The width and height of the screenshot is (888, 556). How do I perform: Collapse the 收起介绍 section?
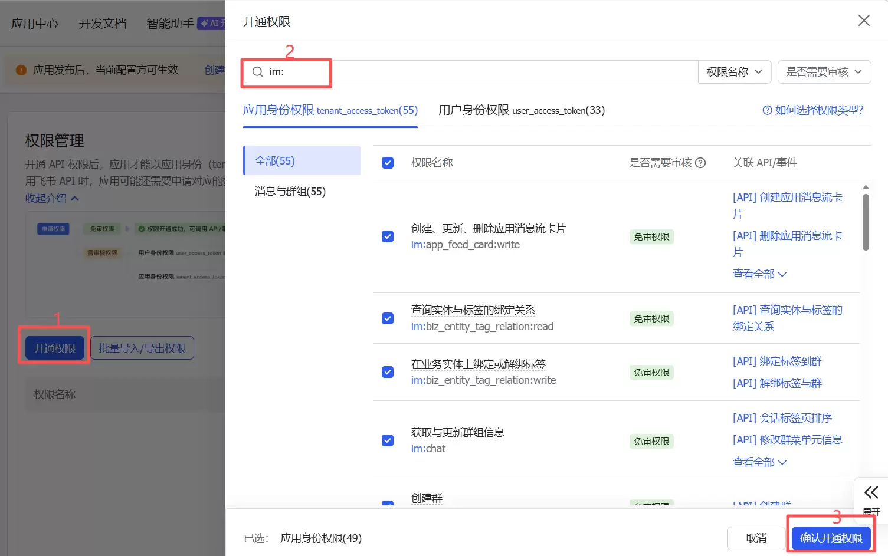[52, 198]
